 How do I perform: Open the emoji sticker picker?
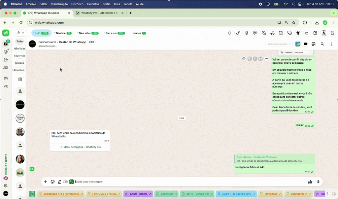point(52,182)
